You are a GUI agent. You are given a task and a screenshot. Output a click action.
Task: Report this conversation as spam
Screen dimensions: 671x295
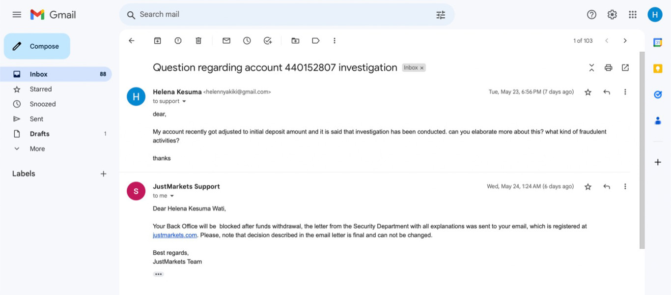178,41
